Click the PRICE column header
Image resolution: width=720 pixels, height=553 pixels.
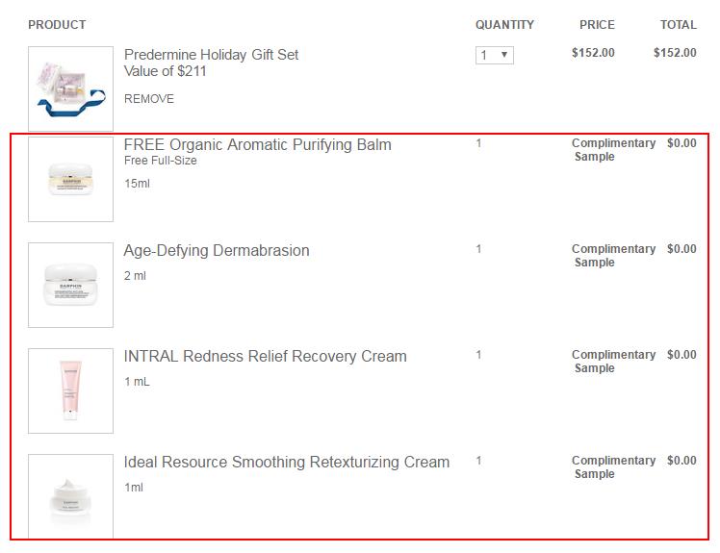pyautogui.click(x=597, y=25)
